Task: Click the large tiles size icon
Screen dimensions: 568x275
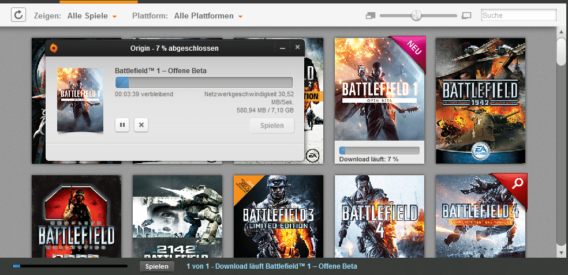Action: tap(467, 16)
